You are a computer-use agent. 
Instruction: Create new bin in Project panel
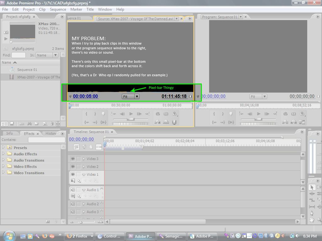click(x=36, y=124)
